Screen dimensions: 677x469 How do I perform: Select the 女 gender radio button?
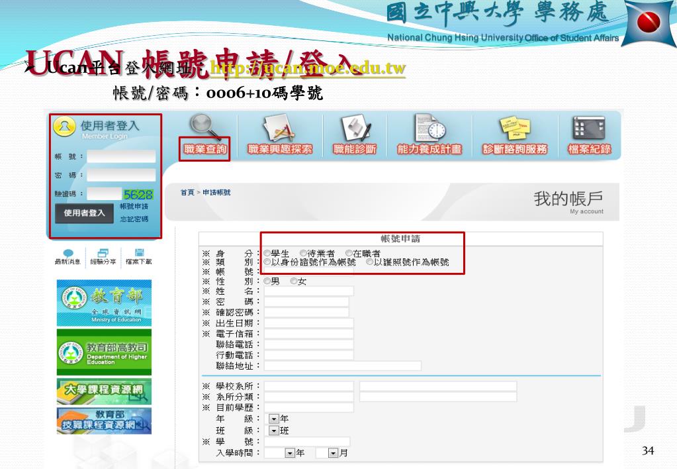(x=294, y=282)
